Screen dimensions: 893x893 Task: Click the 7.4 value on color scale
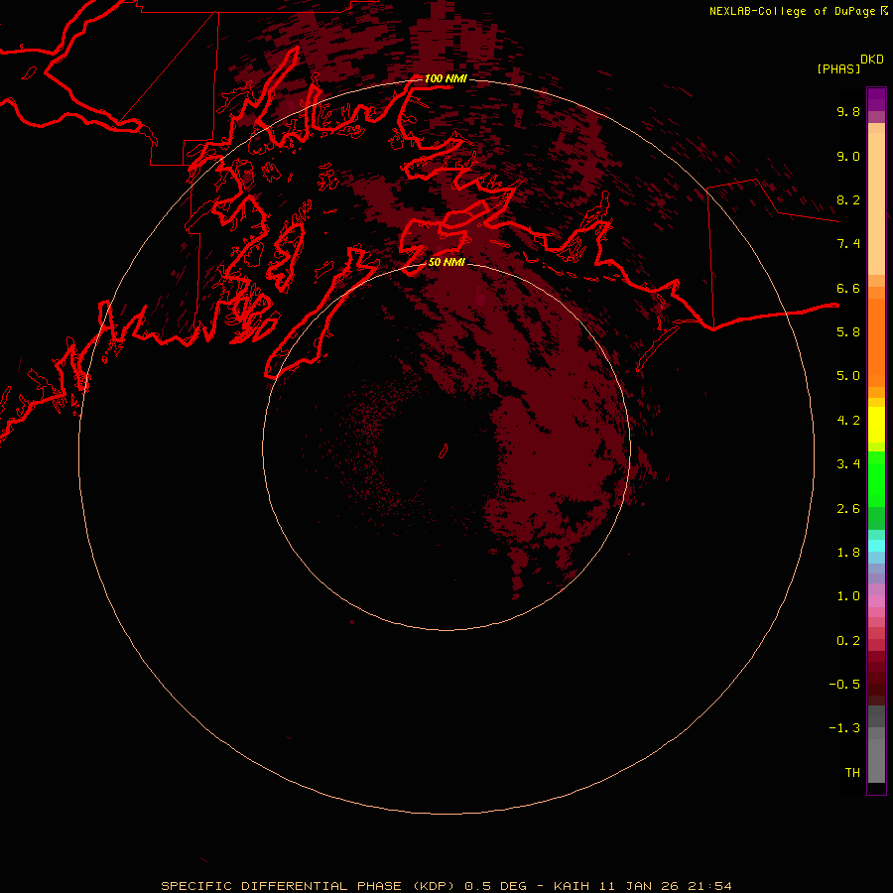(x=848, y=244)
